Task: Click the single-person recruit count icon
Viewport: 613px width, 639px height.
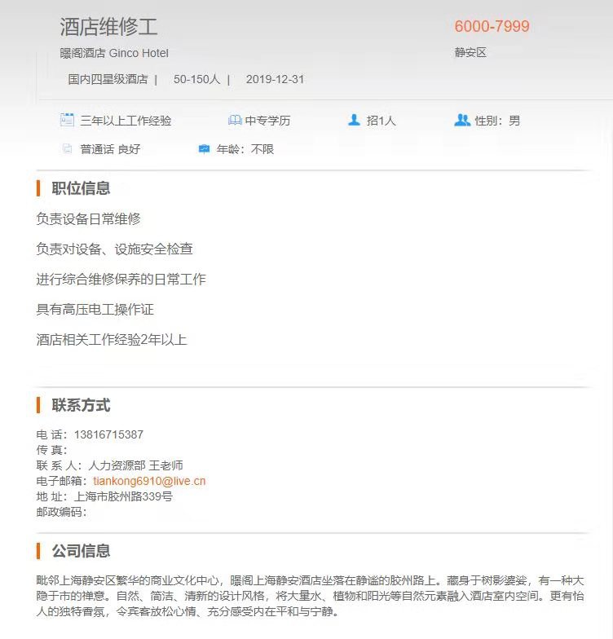Action: (354, 120)
